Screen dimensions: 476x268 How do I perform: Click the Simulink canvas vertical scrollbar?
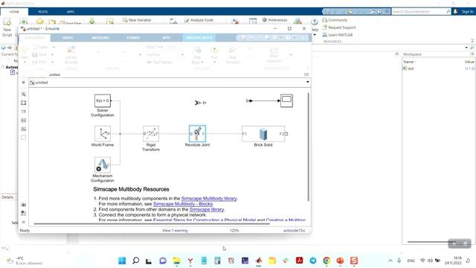[x=309, y=147]
